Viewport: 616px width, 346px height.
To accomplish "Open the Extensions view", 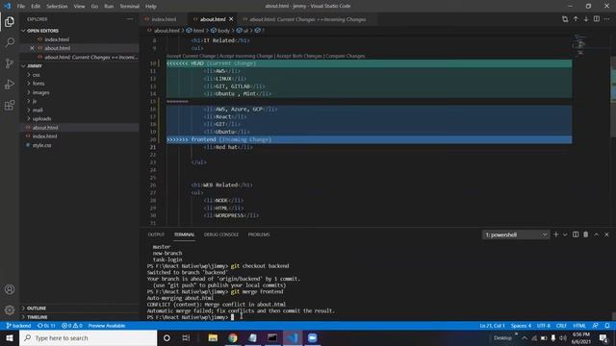I will click(x=10, y=105).
